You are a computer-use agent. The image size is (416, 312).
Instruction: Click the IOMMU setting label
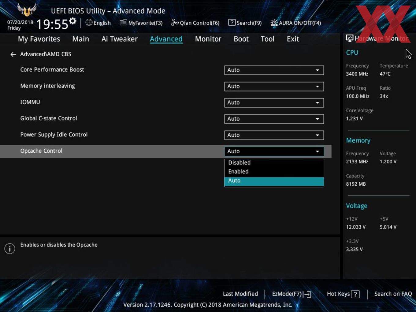30,102
